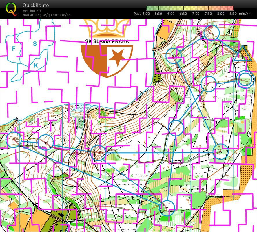Click the QuickRoute Q logo icon
Image resolution: width=257 pixels, height=232 pixels.
[11, 9]
